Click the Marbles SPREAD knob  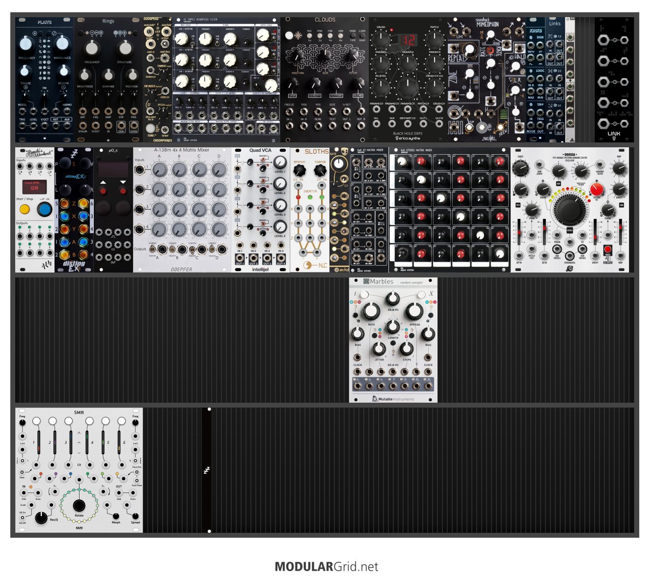coord(414,311)
